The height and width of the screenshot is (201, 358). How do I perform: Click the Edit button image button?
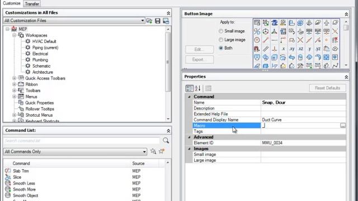point(200,49)
